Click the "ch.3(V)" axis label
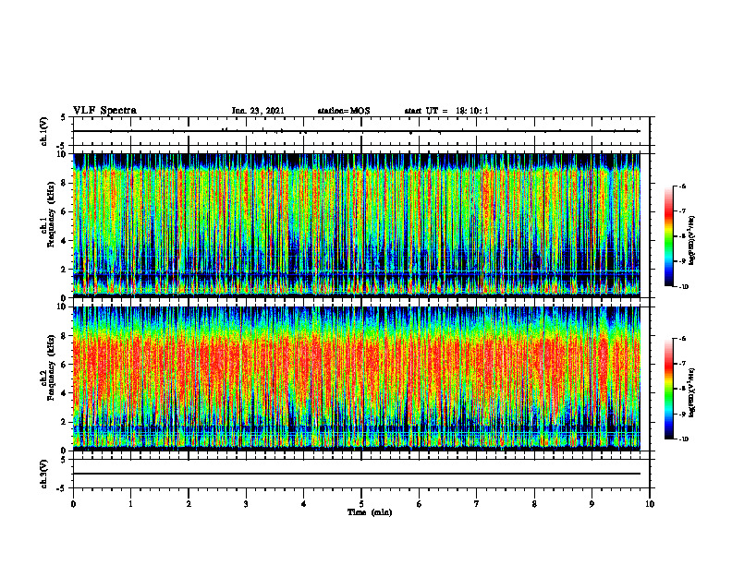The width and height of the screenshot is (732, 565). point(43,475)
